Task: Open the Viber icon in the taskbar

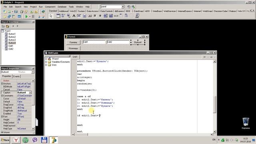Action: point(35,140)
